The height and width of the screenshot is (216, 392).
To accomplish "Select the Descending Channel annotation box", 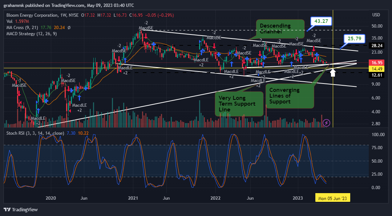I will [280, 29].
